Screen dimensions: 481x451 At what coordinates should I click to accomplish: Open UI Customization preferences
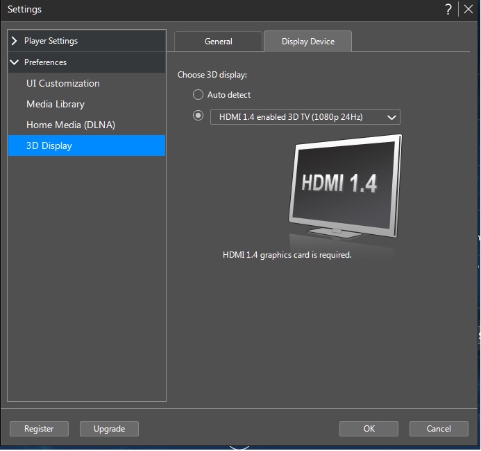coord(87,83)
